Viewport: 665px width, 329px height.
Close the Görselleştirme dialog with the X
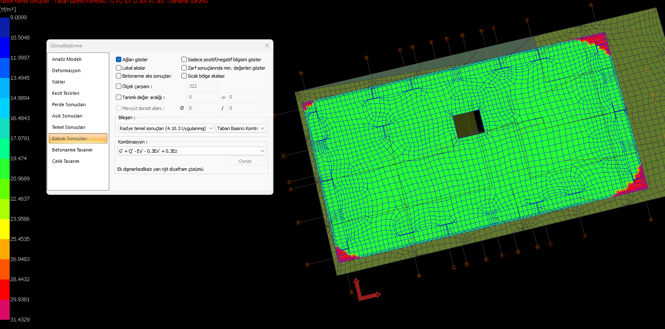point(267,45)
